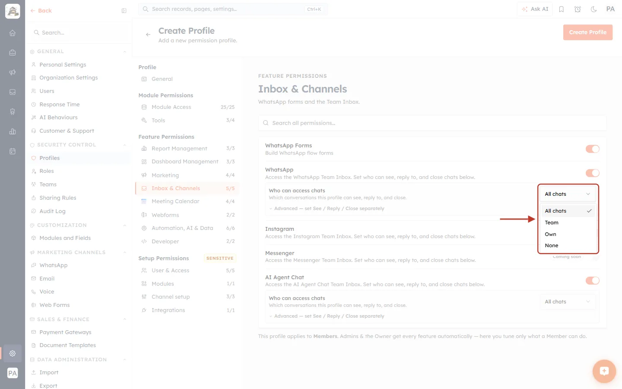Open the chat support floating button
The height and width of the screenshot is (389, 622).
[x=604, y=371]
